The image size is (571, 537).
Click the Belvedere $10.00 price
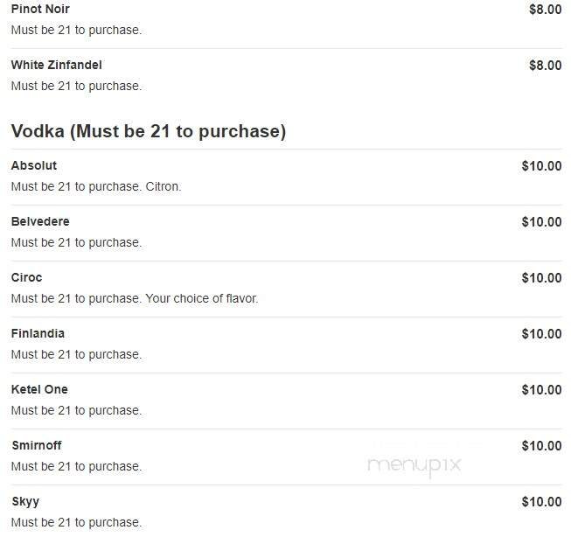[541, 221]
